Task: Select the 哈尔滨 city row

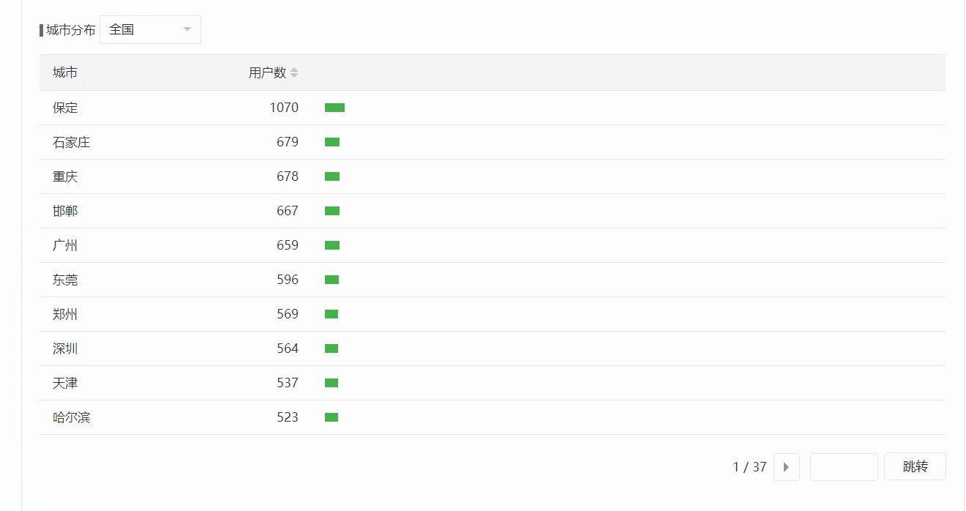Action: click(x=492, y=417)
